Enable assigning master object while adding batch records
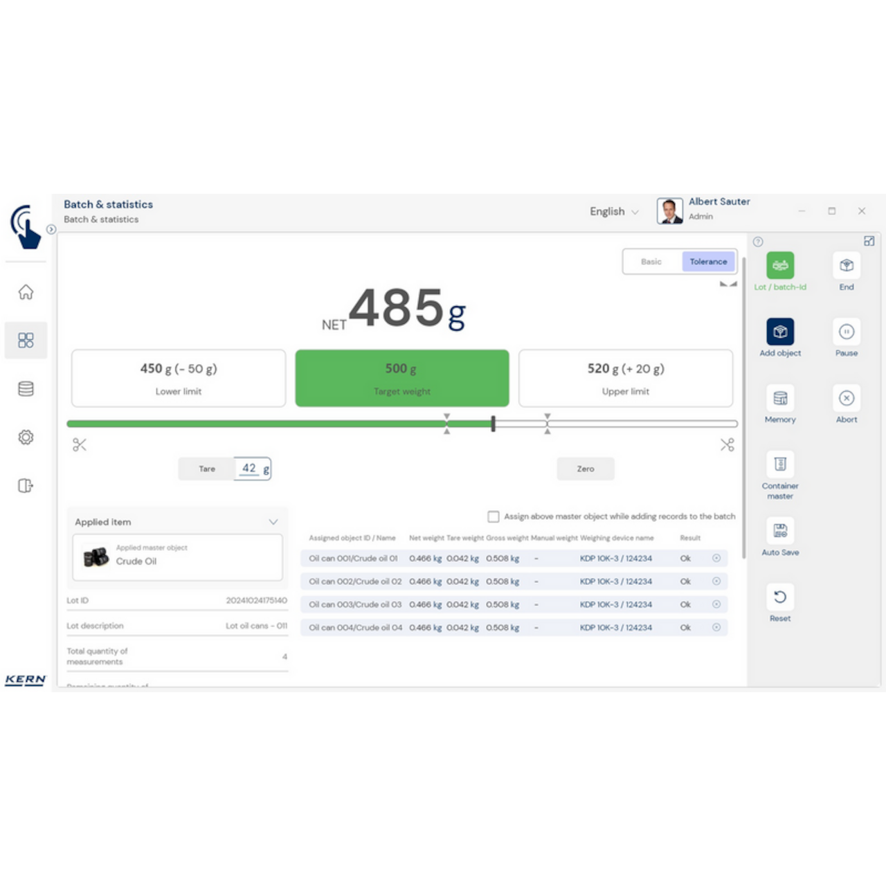 pyautogui.click(x=494, y=516)
